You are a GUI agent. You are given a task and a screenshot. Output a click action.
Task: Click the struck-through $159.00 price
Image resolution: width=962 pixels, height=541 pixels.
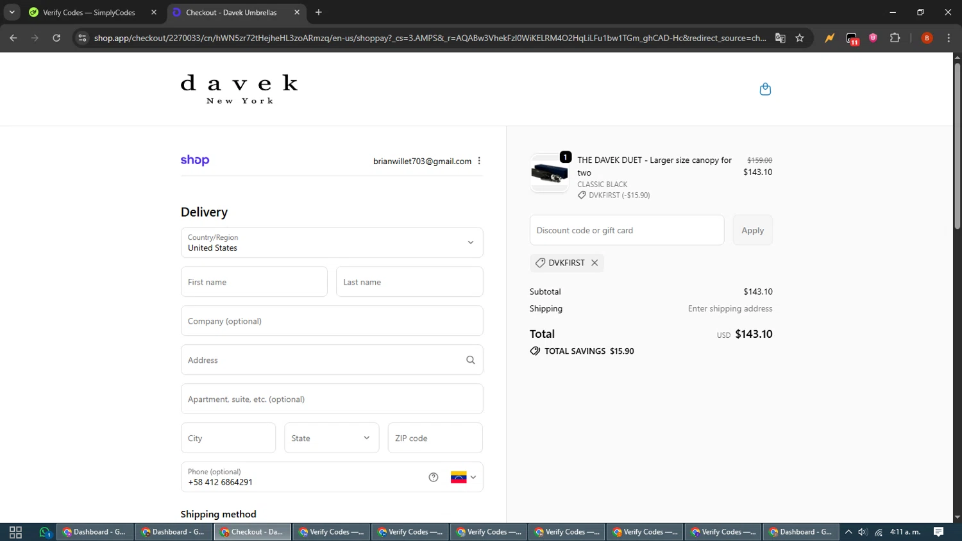point(759,160)
